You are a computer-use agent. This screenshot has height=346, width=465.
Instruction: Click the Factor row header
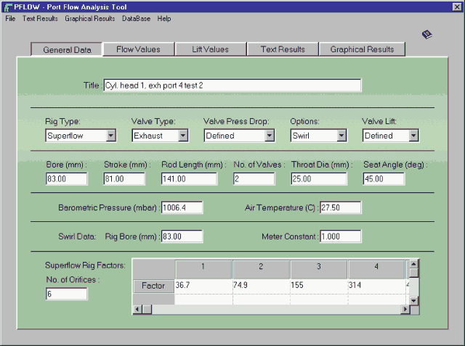pos(153,286)
